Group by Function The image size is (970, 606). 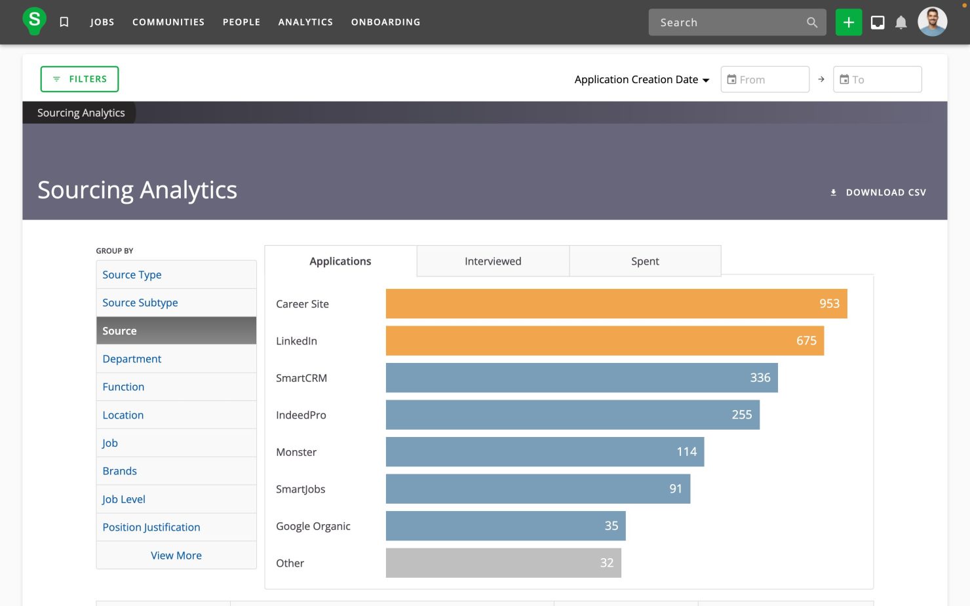(176, 387)
